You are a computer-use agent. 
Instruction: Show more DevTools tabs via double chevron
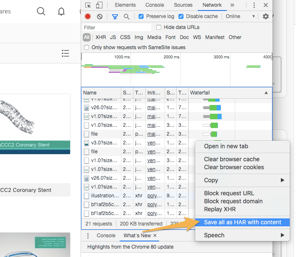click(x=232, y=5)
